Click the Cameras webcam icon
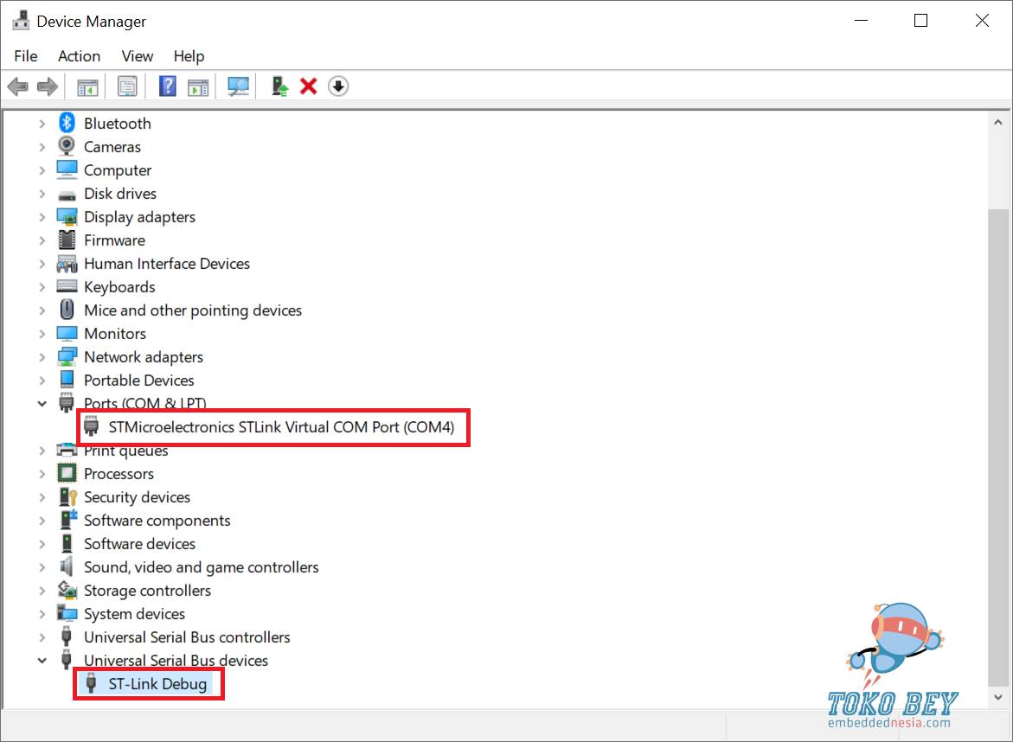Viewport: 1013px width, 742px height. click(x=67, y=147)
